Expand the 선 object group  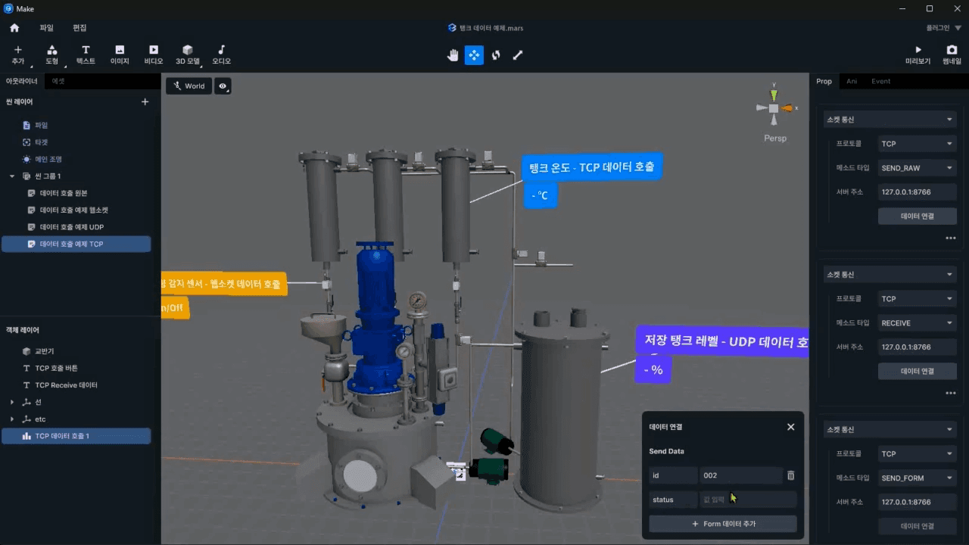click(x=12, y=402)
